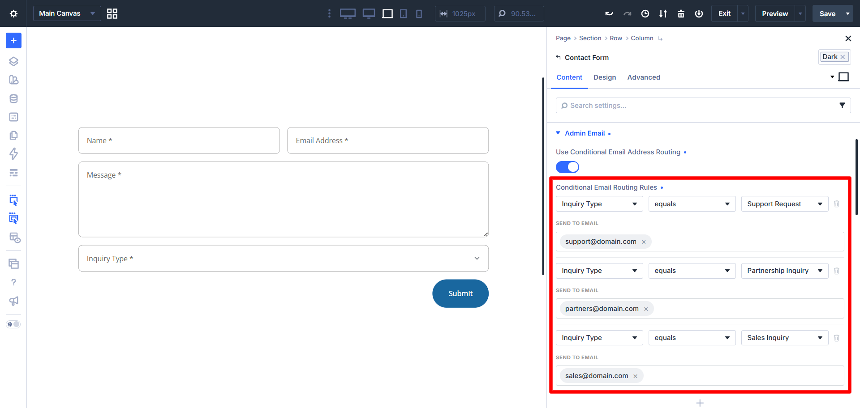Open the Support Request value dropdown
Viewport: 860px width, 408px height.
tap(785, 204)
